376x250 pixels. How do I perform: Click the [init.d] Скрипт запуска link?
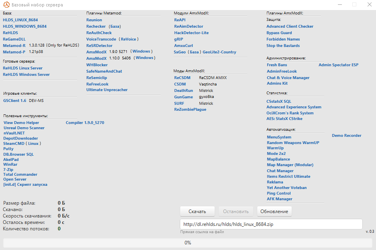(x=25, y=185)
